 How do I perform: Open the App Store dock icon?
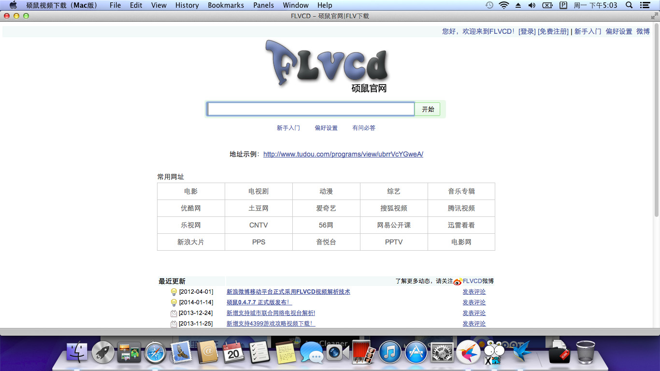[x=416, y=353]
